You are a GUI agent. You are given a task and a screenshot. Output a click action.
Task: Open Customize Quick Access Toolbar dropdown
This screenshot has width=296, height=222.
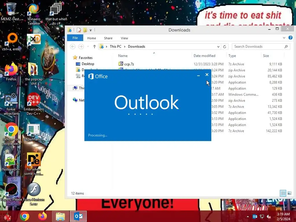[x=90, y=30]
